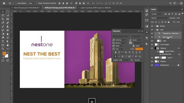Select the Clone Stamp tool

click(8, 27)
